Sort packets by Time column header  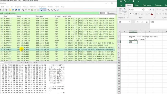click(x=5, y=16)
